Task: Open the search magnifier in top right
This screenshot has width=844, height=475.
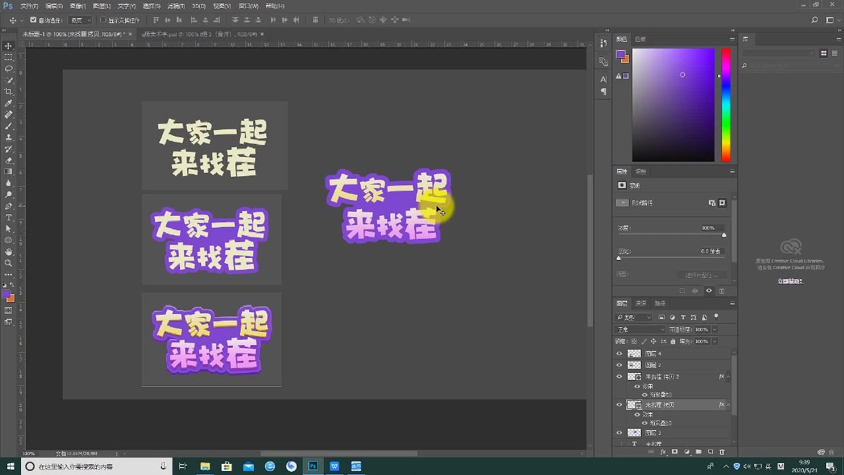Action: [816, 20]
